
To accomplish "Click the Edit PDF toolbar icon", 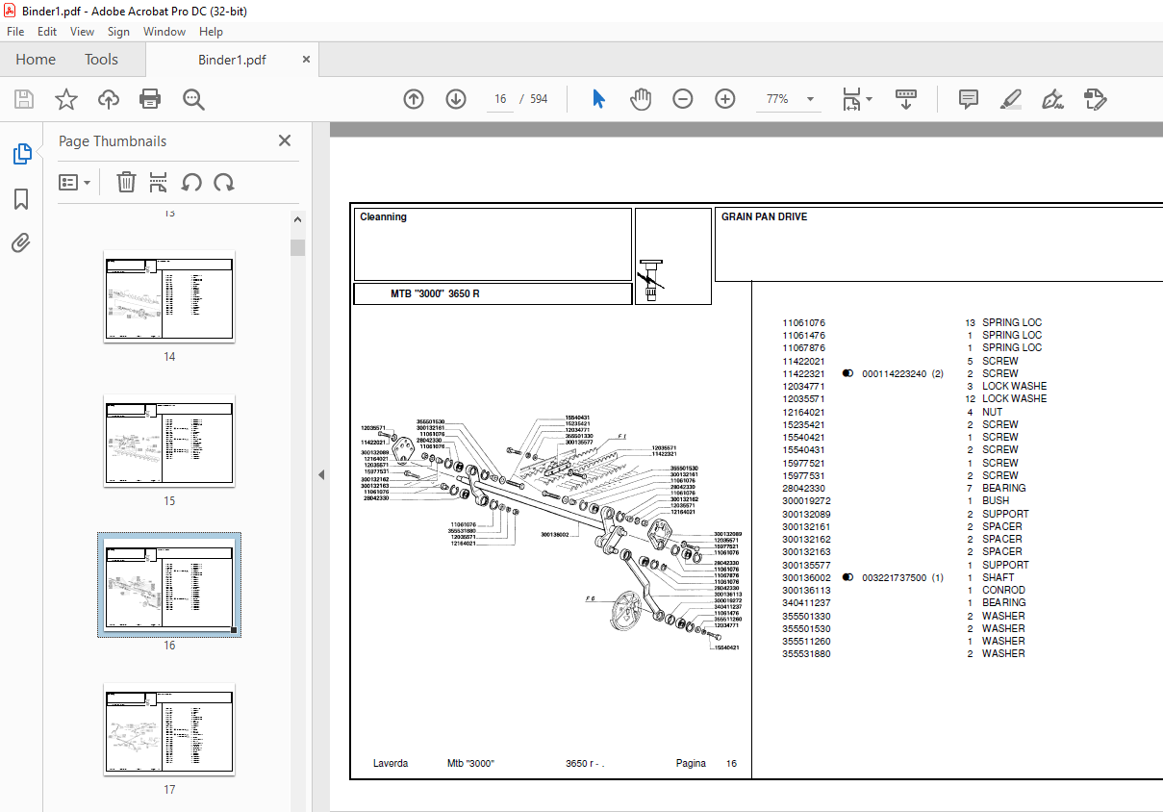I will tap(1095, 99).
